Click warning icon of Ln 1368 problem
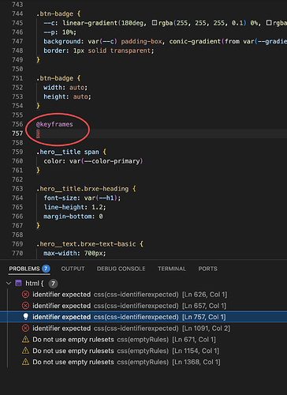Screen dimensions: 287x395 pyautogui.click(x=25, y=362)
